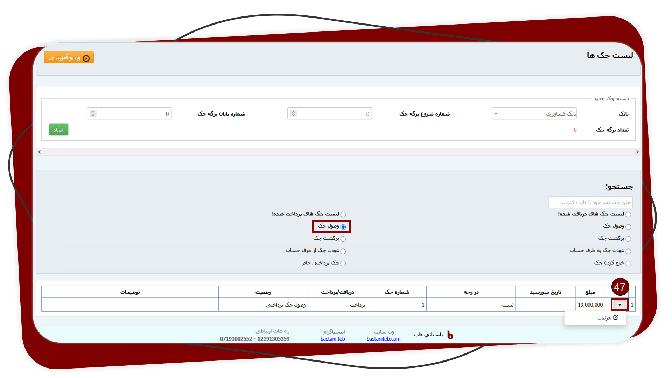Select the چک پرداختی خام radio button

(x=343, y=263)
